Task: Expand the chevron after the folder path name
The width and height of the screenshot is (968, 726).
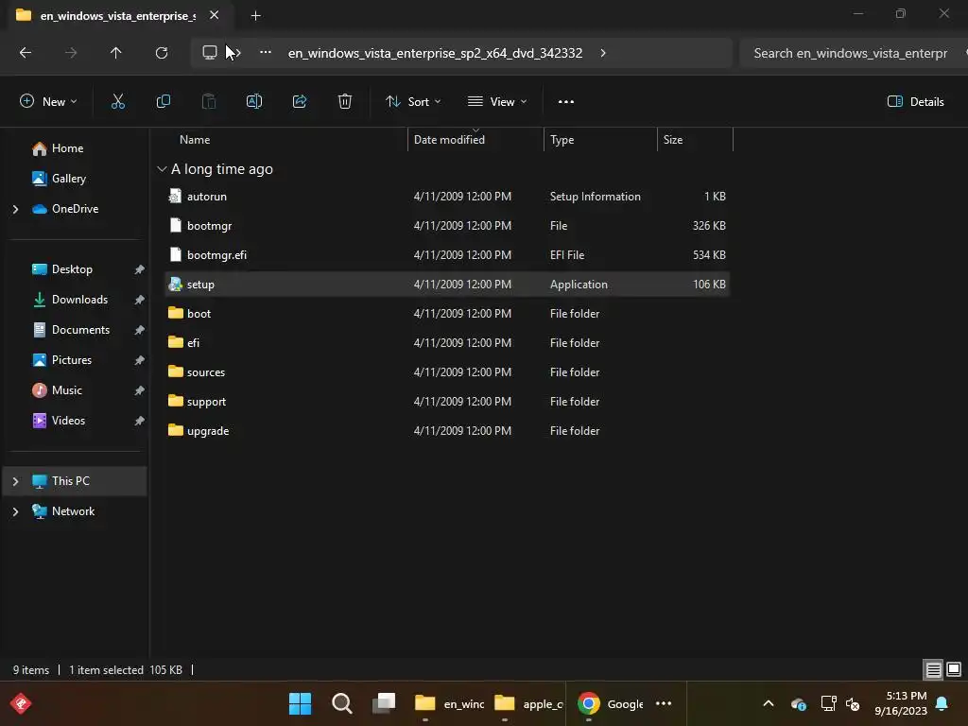Action: (x=603, y=53)
